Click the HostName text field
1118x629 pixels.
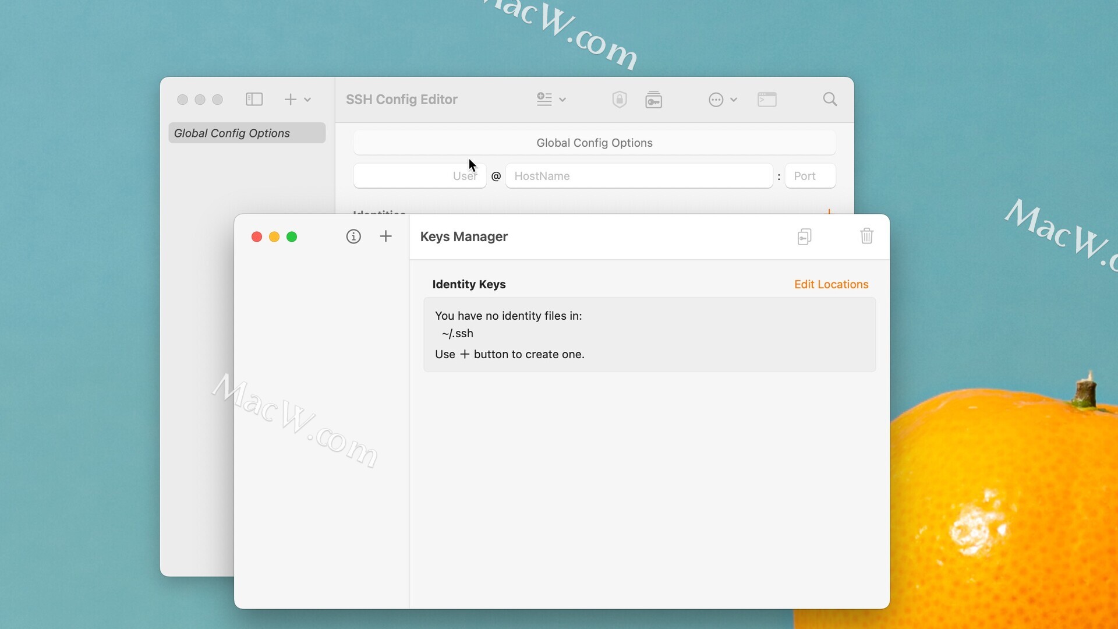click(x=639, y=176)
